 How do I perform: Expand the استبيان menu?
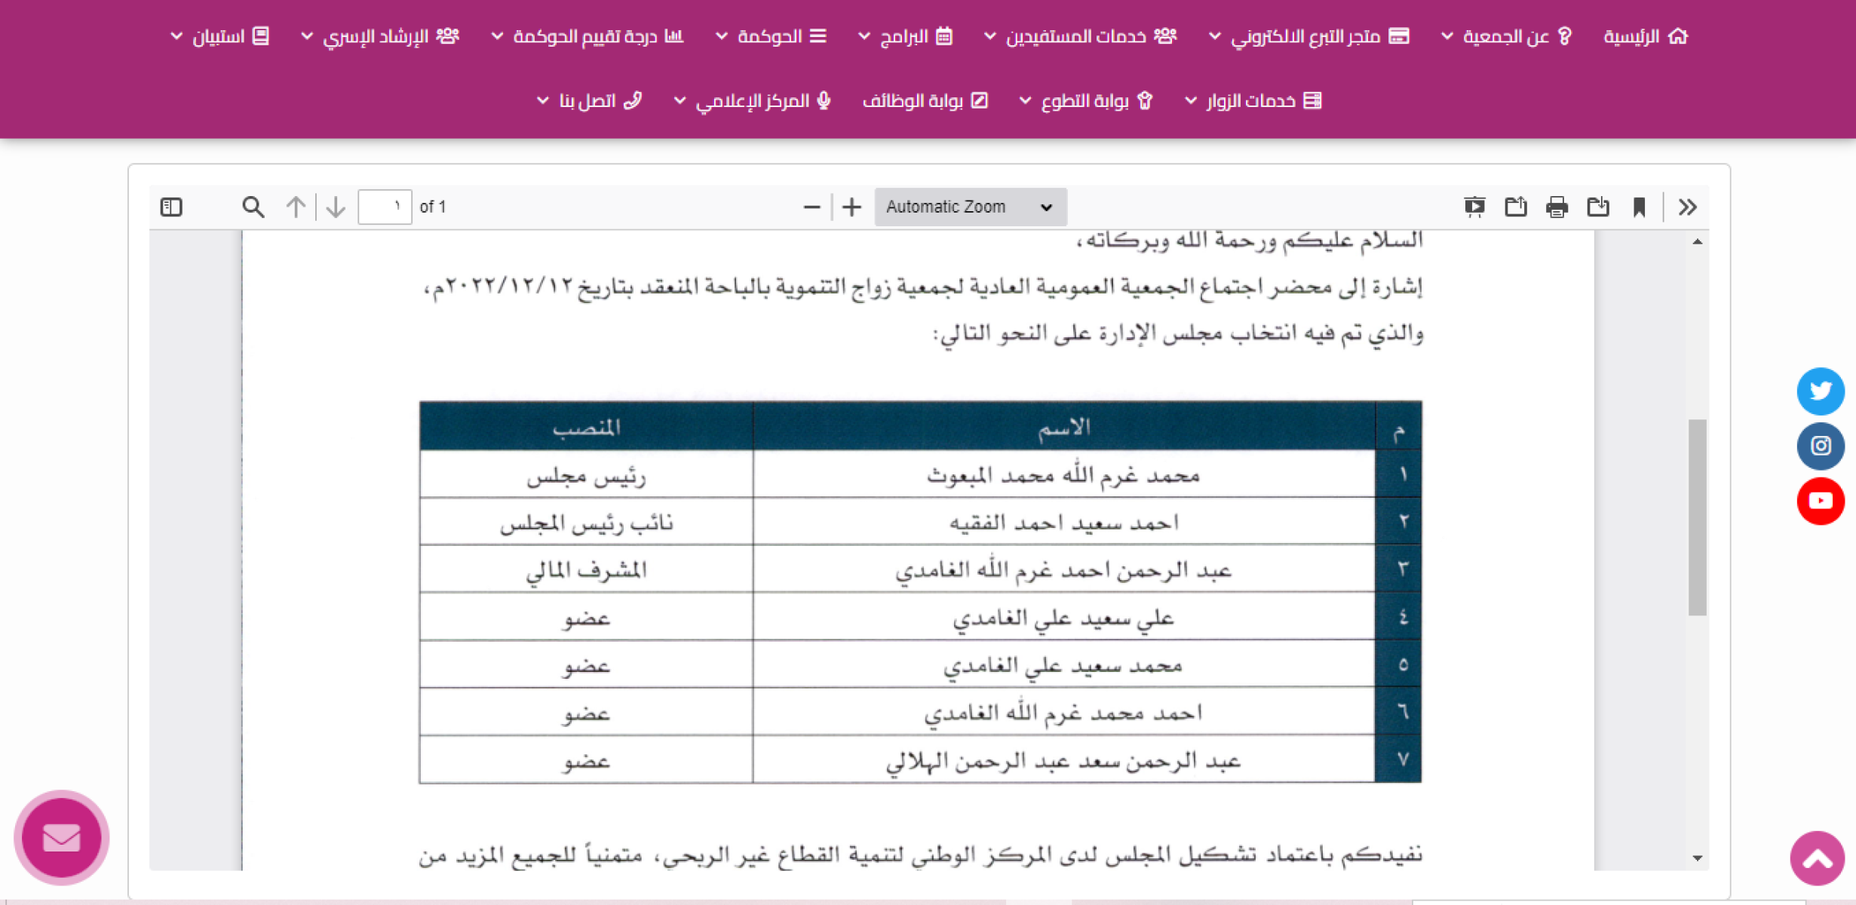point(219,36)
